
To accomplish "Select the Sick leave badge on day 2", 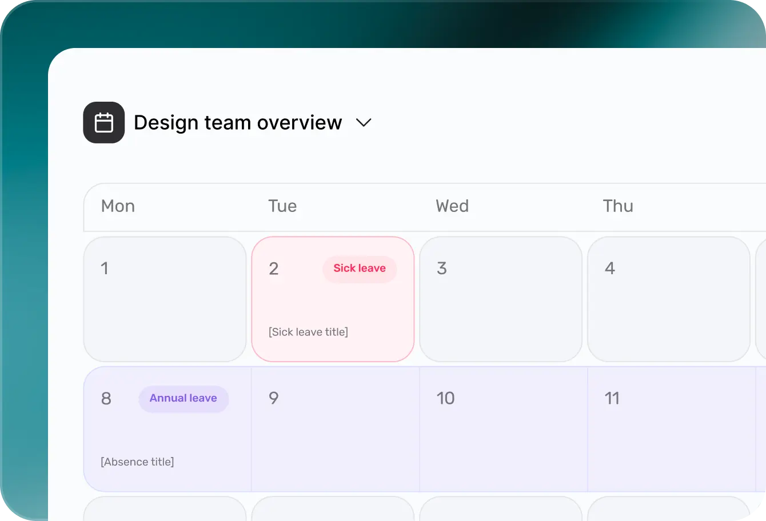I will click(x=360, y=268).
